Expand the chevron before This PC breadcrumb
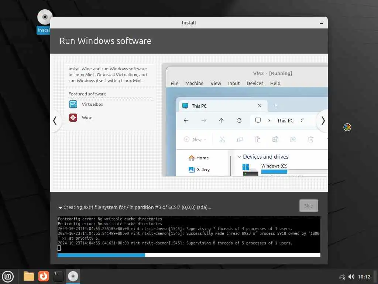Viewport: 378px width, 284px height. point(269,121)
